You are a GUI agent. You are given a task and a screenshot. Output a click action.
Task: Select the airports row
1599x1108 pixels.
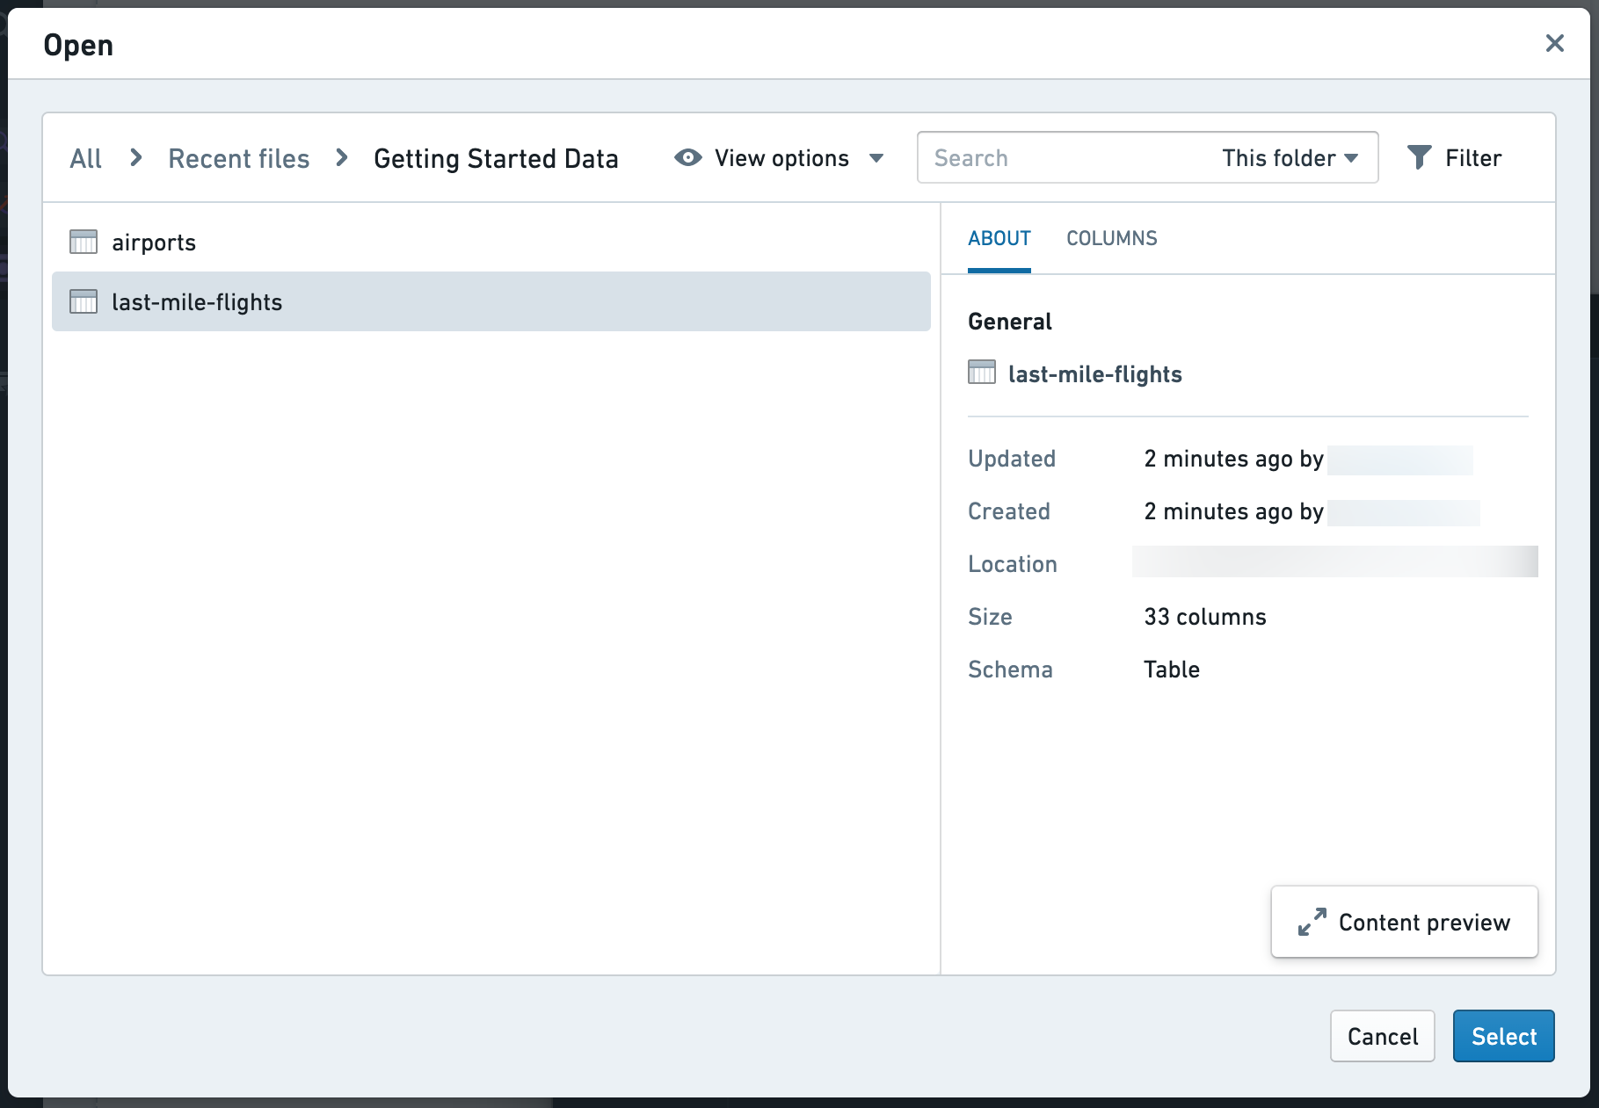[x=491, y=242]
